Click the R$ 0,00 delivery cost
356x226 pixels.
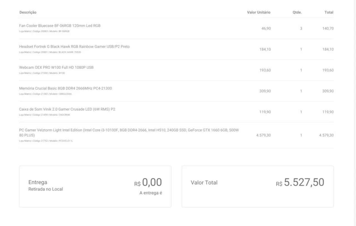tap(148, 183)
